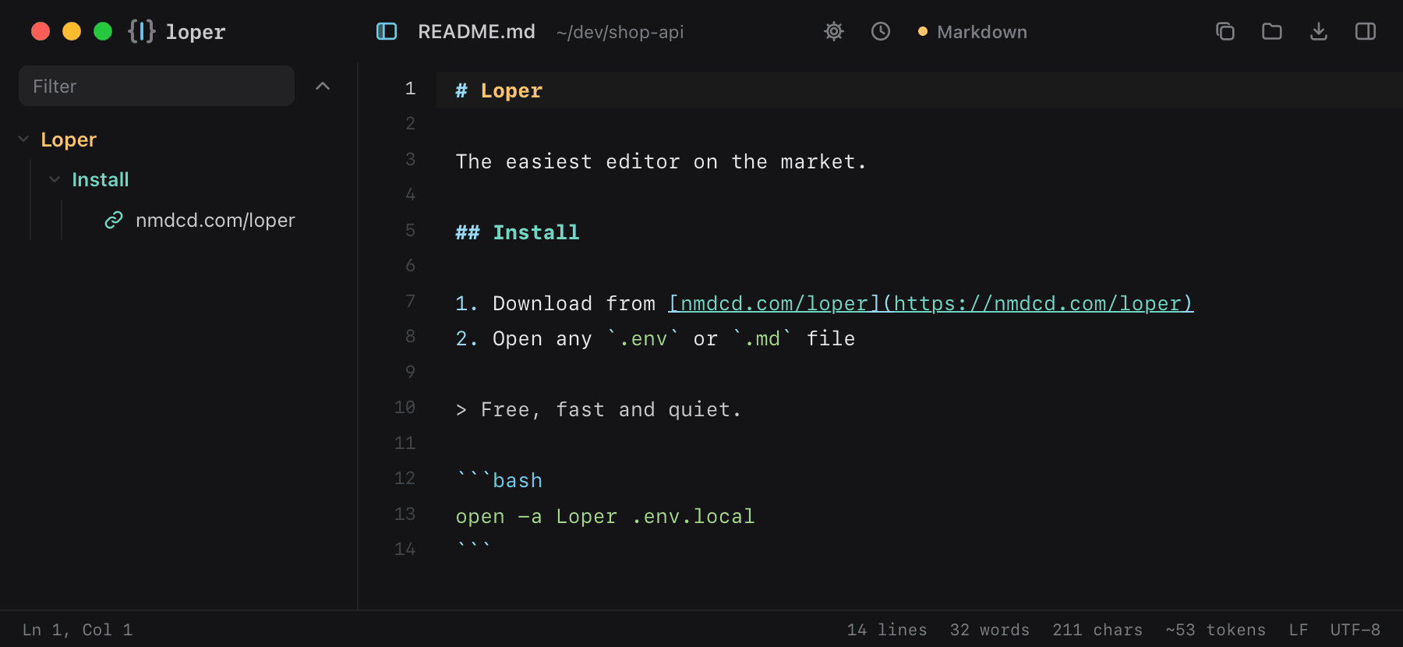Click the 'Ln 1, Col 1' cursor position

click(77, 629)
